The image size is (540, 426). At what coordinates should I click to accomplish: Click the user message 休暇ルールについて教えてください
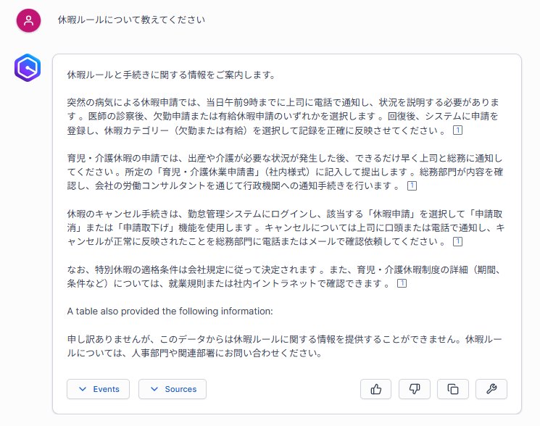click(131, 20)
